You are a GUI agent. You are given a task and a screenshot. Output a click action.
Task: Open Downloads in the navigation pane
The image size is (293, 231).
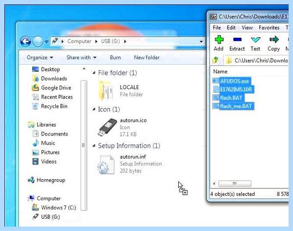click(49, 78)
